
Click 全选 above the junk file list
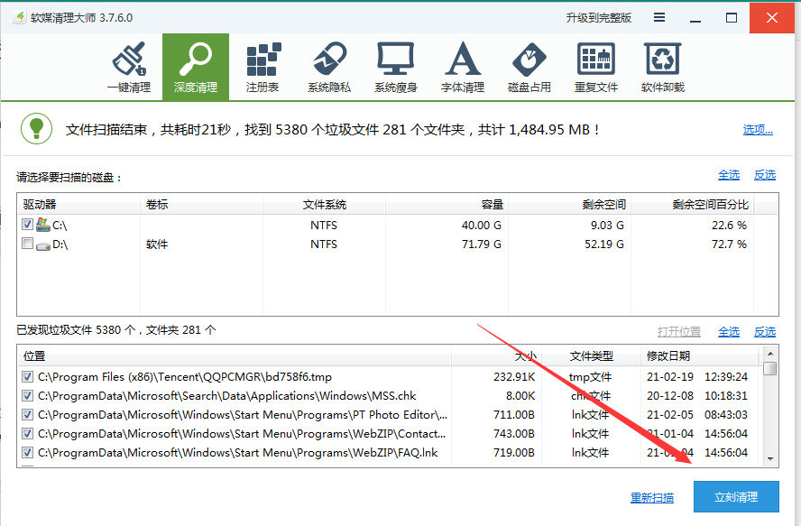click(729, 332)
